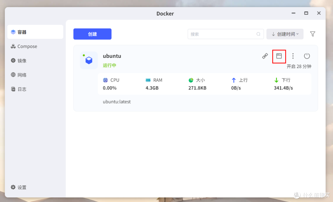Open the three-dot more menu for ubuntu
Screen dimensions: 333x202
(x=293, y=56)
